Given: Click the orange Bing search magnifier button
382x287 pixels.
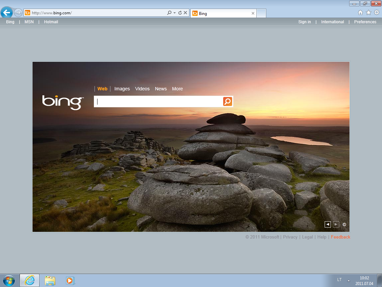Looking at the screenshot, I should (227, 101).
